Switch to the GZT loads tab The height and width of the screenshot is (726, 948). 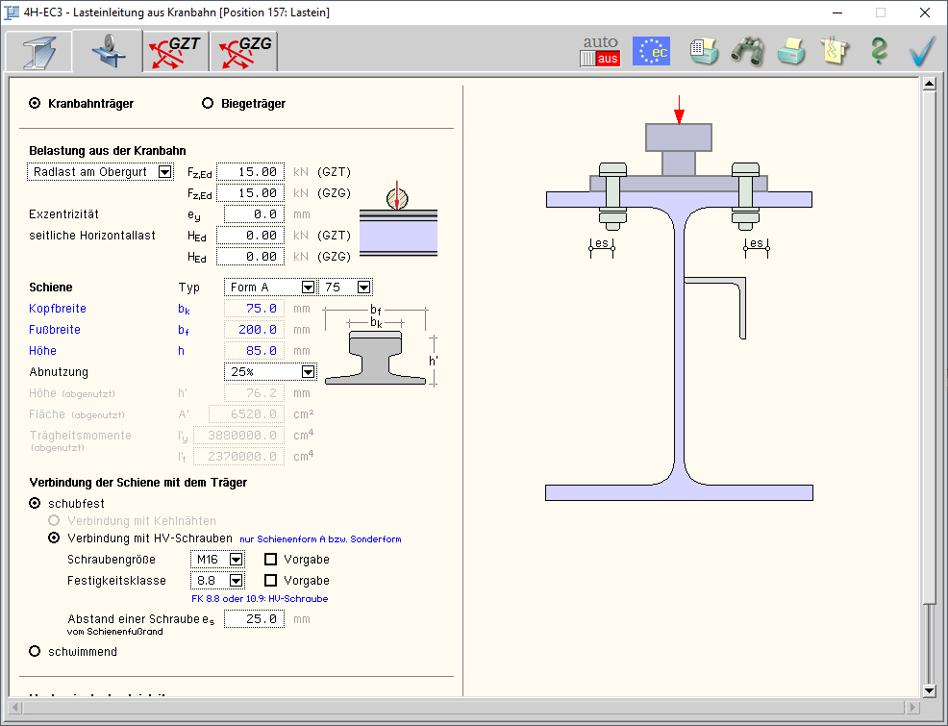pos(175,52)
